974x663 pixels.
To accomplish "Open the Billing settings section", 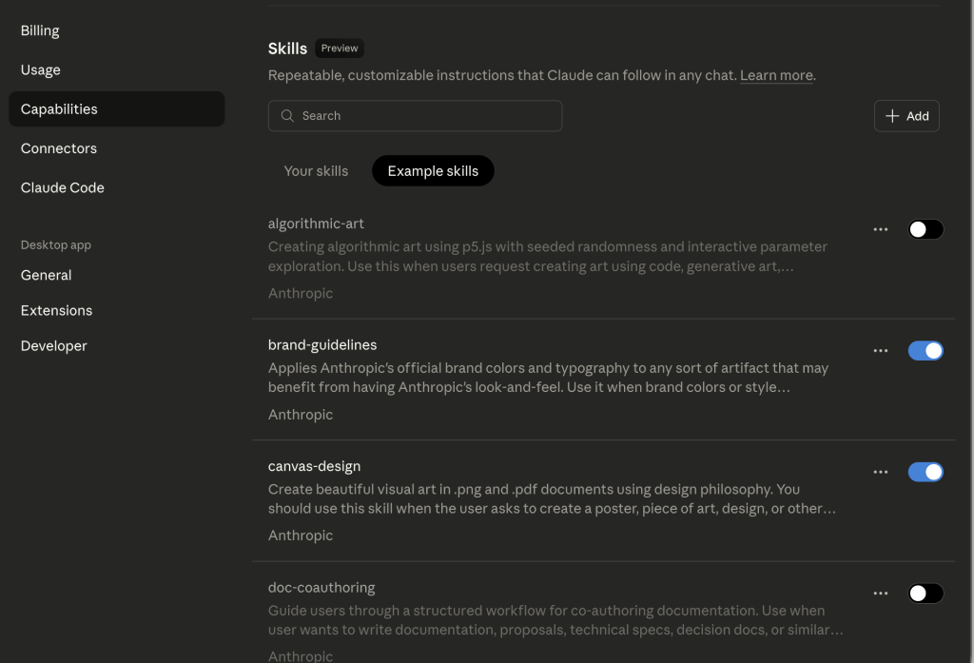I will tap(40, 30).
